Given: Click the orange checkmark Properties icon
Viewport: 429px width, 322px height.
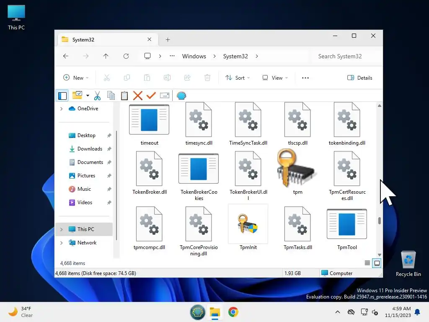Looking at the screenshot, I should (x=151, y=96).
